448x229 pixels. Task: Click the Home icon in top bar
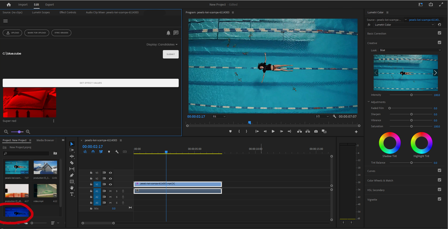pyautogui.click(x=8, y=4)
